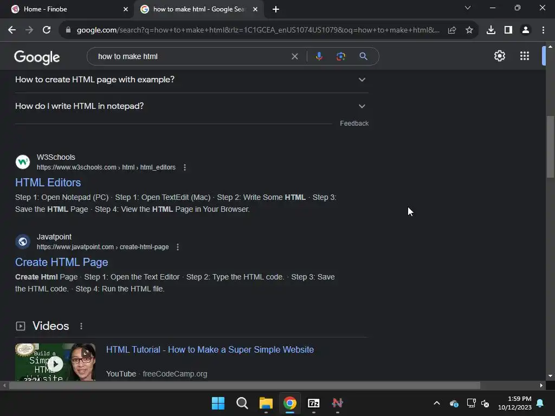Click the Google logo
The image size is (555, 416).
[x=37, y=57]
